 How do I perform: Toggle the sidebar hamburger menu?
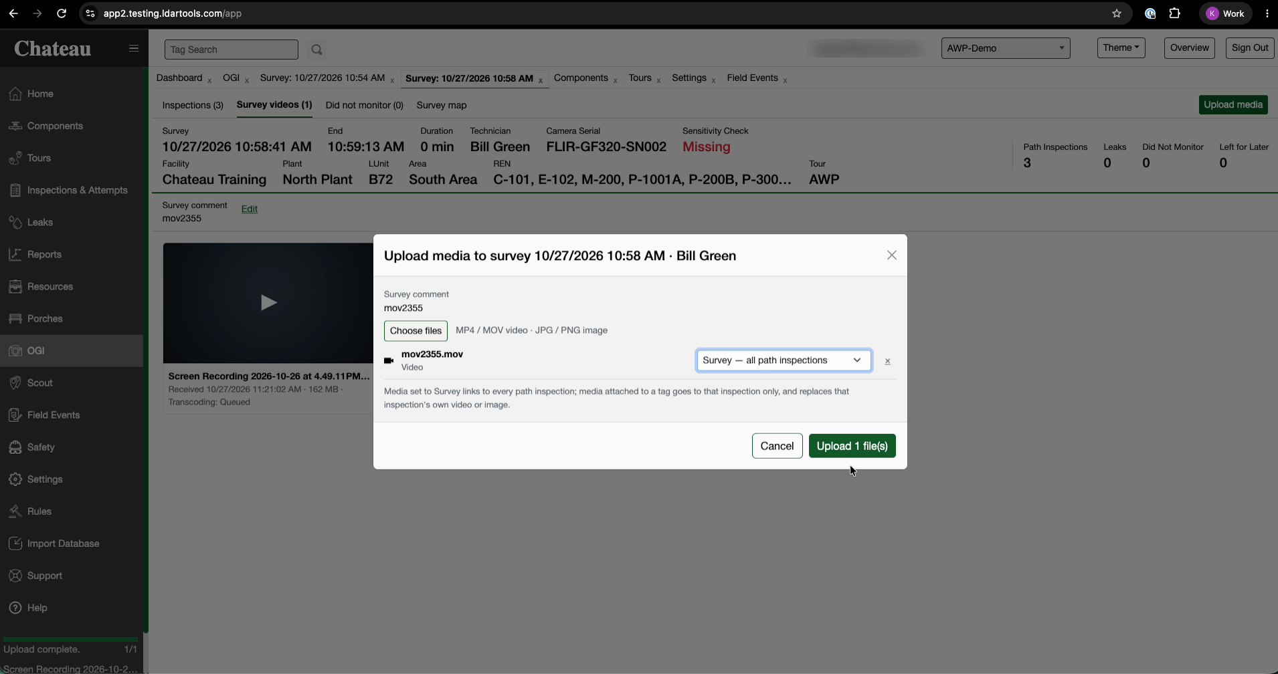[134, 48]
